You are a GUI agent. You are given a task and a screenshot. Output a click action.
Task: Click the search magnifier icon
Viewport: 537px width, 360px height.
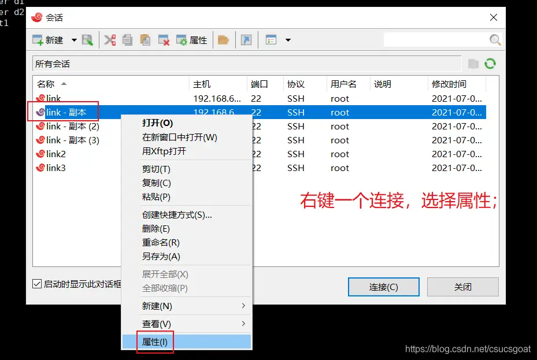(495, 40)
